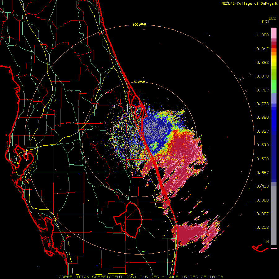
Task: Click the '0.5 DEG' elevation angle text
Action: click(x=149, y=277)
